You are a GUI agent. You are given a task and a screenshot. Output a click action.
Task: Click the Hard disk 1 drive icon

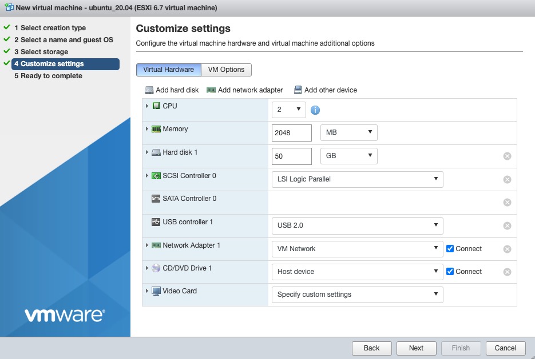tap(156, 152)
